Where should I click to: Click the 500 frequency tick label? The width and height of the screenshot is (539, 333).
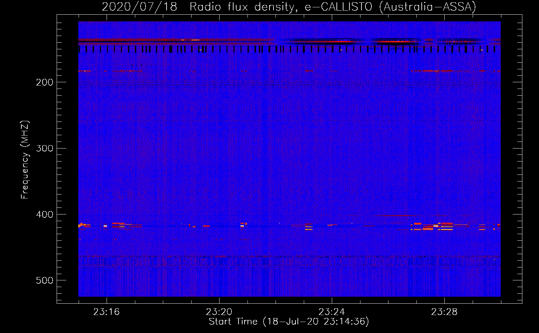pyautogui.click(x=45, y=280)
